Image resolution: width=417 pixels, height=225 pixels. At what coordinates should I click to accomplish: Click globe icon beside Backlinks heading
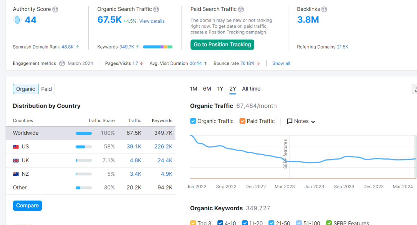click(x=324, y=9)
